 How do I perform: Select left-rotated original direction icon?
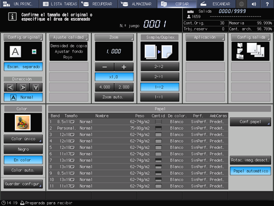pyautogui.click(x=10, y=87)
